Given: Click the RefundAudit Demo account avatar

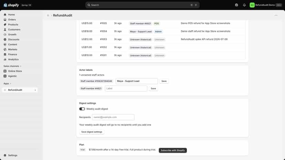Looking at the screenshot, I should pyautogui.click(x=252, y=5).
